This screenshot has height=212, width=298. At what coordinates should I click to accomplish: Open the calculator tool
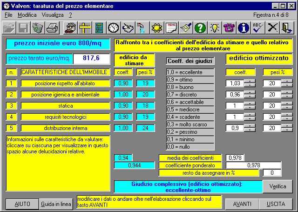pos(99,28)
